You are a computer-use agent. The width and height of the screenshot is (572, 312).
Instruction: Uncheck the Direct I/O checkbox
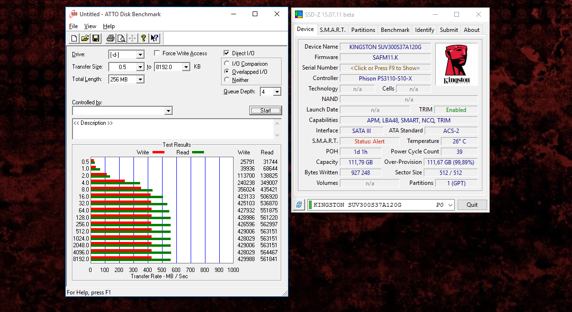227,53
